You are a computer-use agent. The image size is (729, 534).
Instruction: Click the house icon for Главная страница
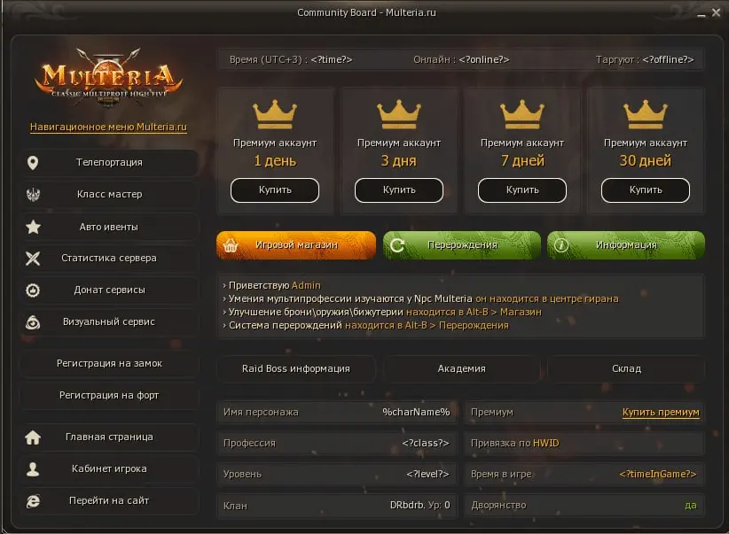(33, 437)
